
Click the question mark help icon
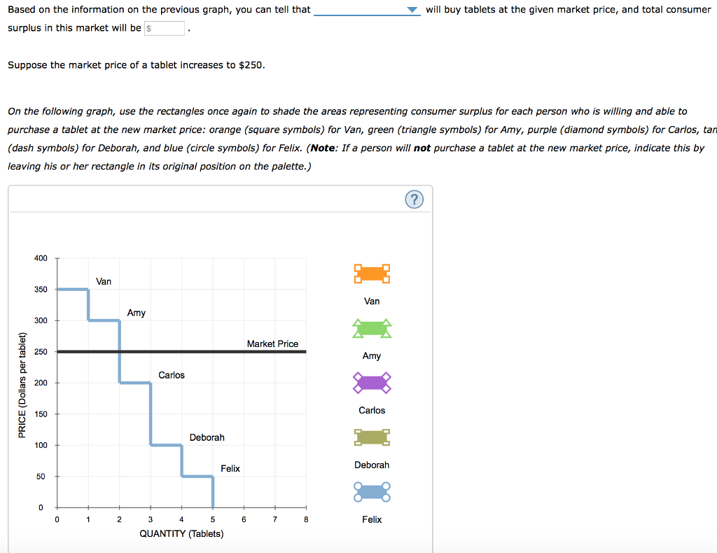pyautogui.click(x=414, y=199)
